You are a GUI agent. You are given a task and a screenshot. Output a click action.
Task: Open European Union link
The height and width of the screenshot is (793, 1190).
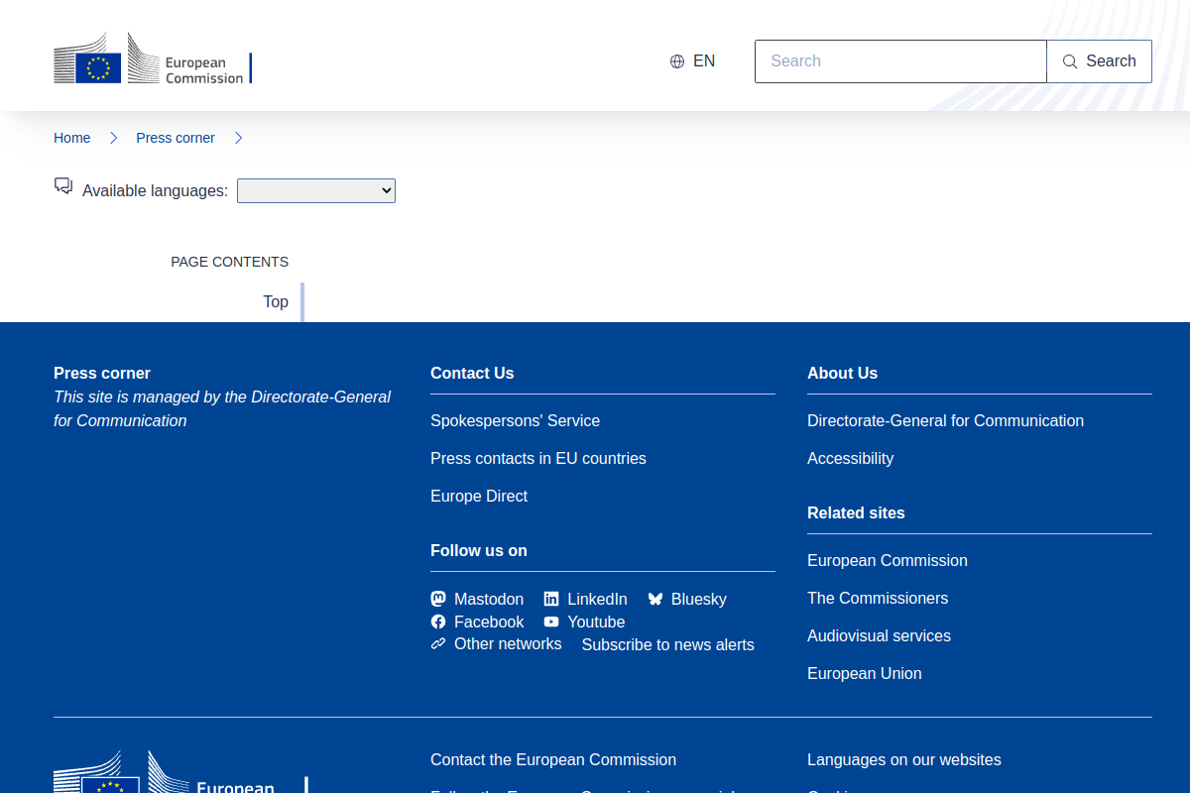pos(865,673)
